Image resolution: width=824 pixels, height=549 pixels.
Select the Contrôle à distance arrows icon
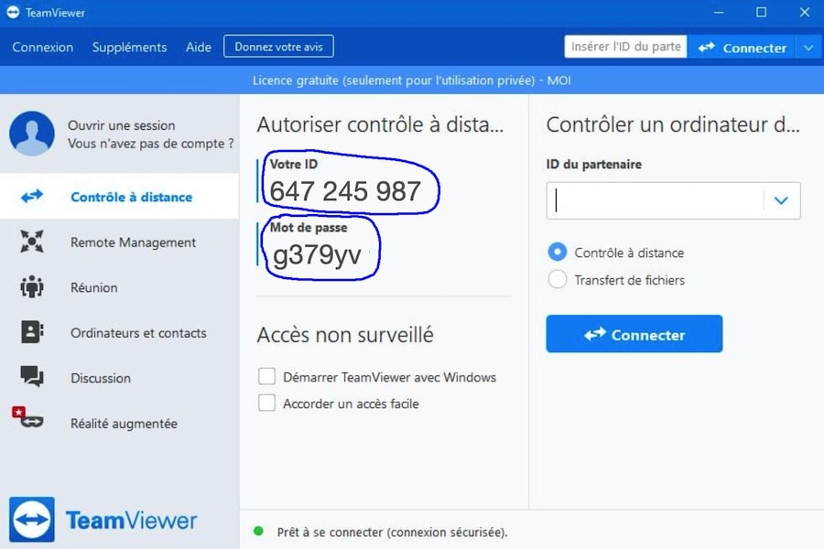(32, 197)
